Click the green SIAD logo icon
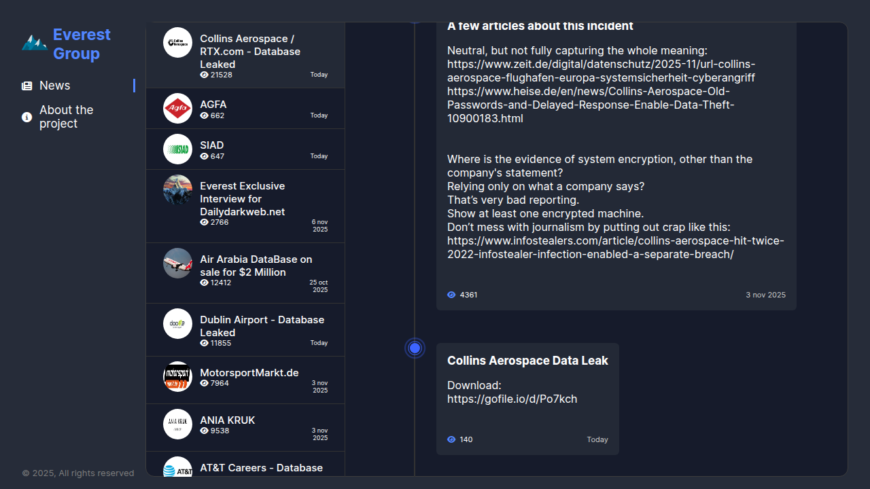This screenshot has height=489, width=870. [177, 149]
